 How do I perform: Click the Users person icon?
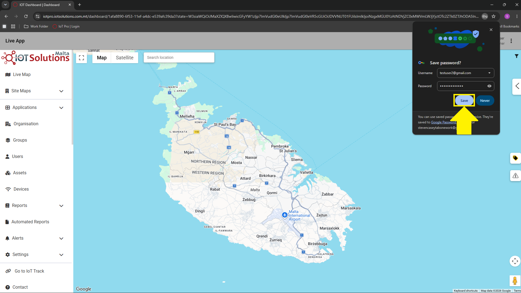click(x=7, y=157)
